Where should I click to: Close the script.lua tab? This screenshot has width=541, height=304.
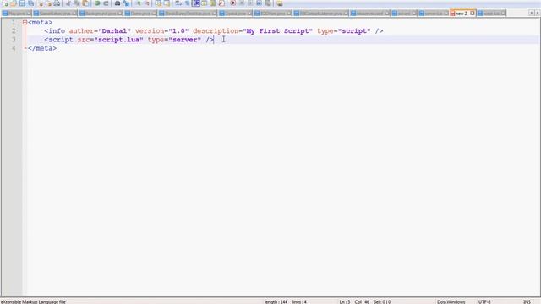click(503, 14)
